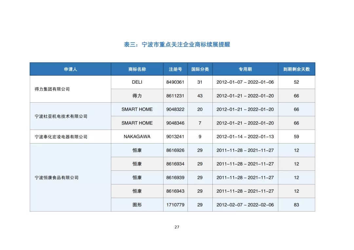354x250 pixels.
Task: Click the page title 表三：宁波市重点关注企业商标续展提醒
Action: [x=177, y=45]
